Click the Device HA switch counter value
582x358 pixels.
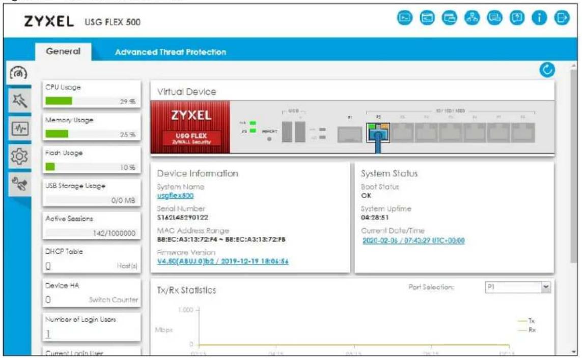(48, 300)
